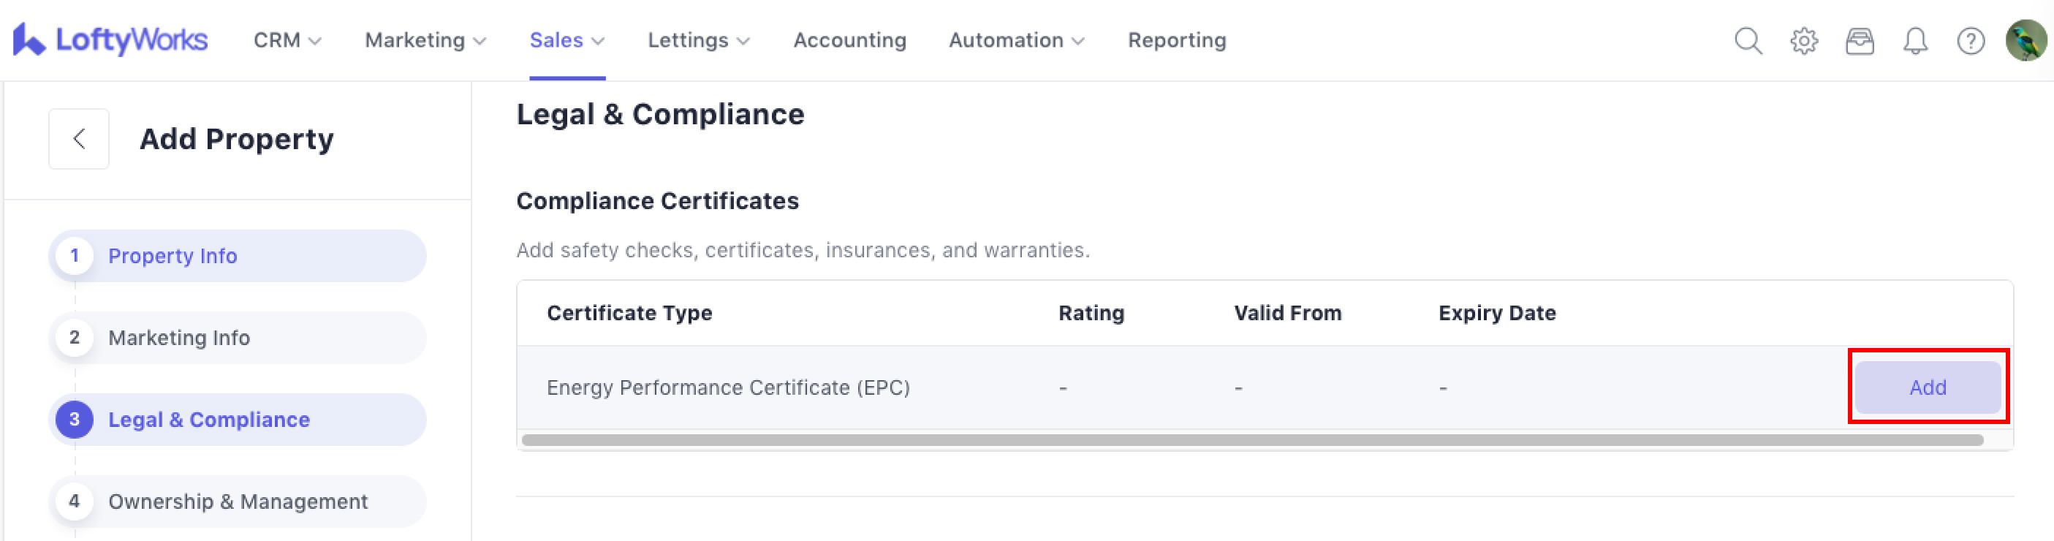
Task: Expand the Marketing dropdown menu
Action: click(425, 40)
